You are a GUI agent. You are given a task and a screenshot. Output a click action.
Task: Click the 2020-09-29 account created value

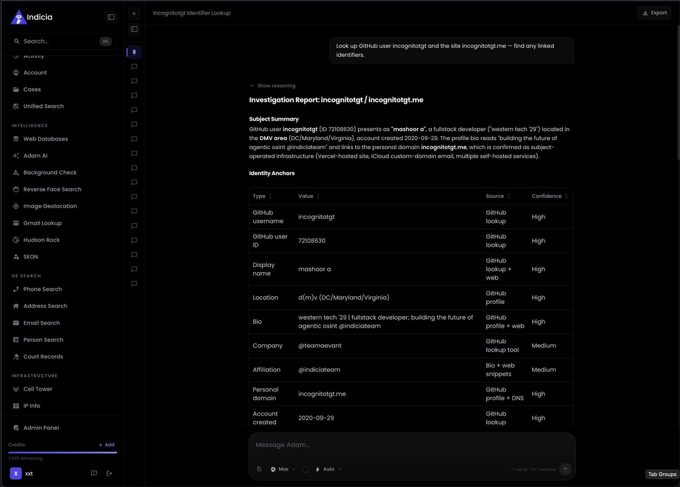[x=316, y=418]
